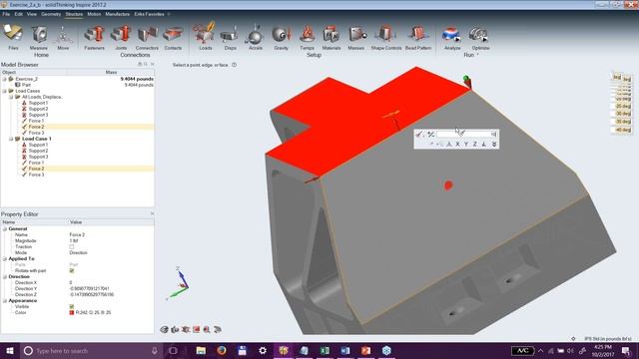Click the red view icon at viewport bottom

coord(197,329)
